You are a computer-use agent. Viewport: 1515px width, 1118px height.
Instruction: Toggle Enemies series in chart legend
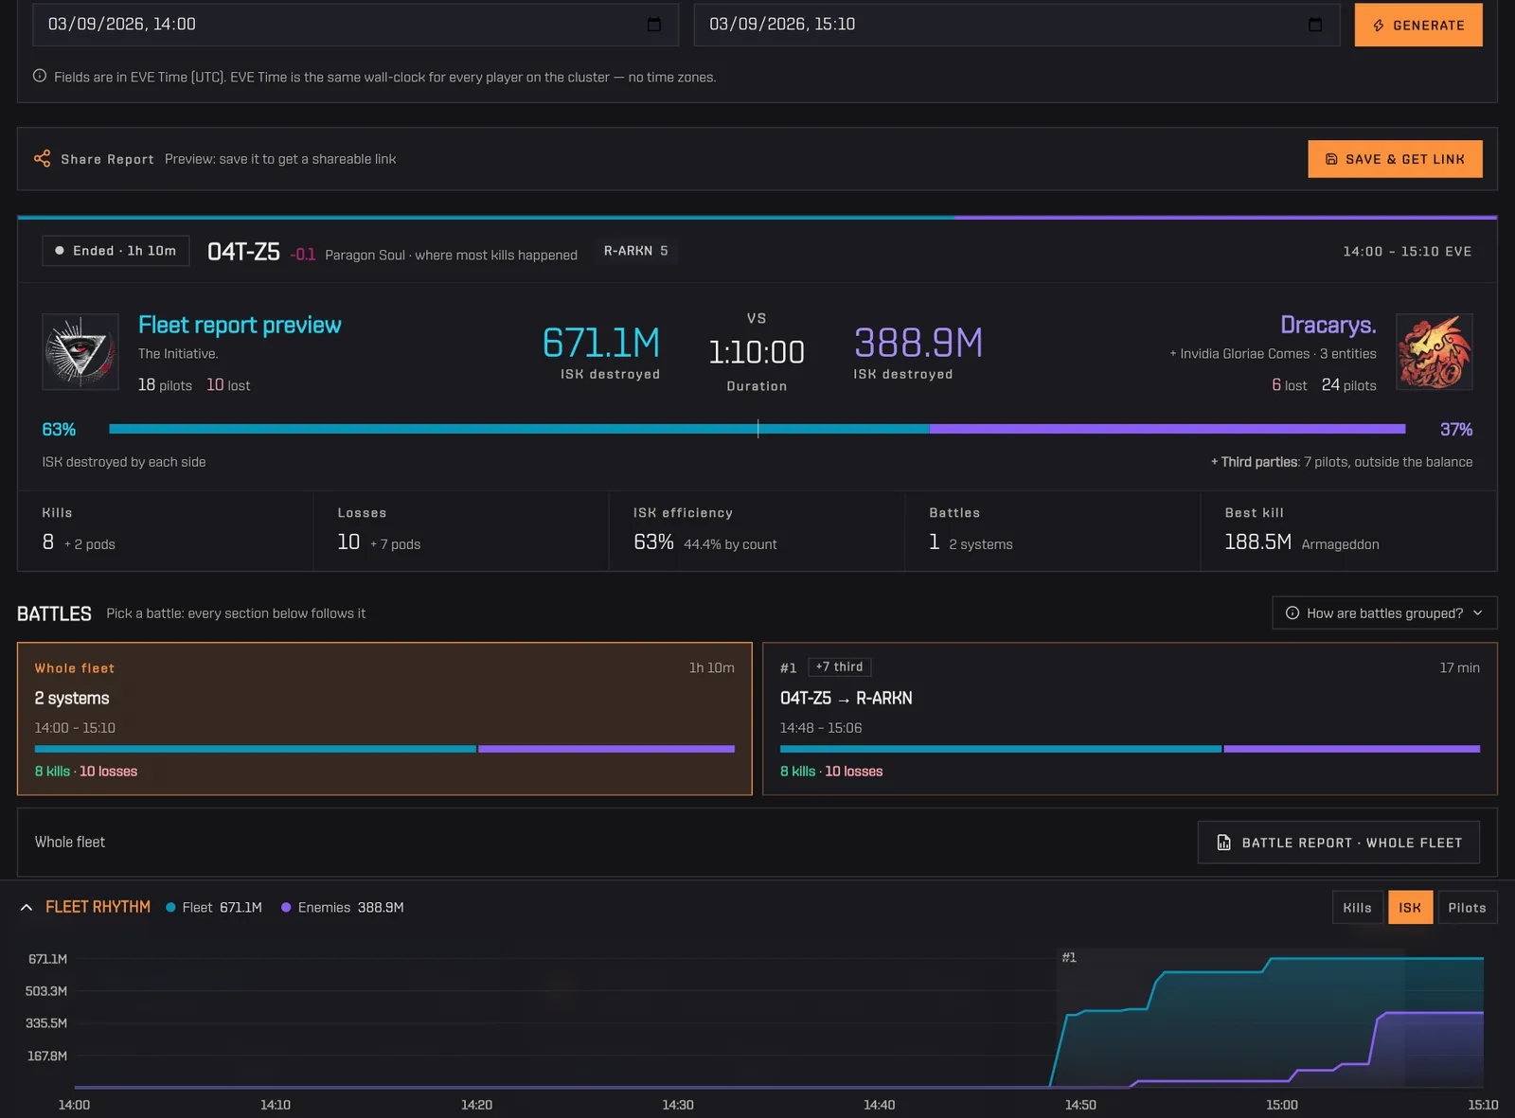coord(343,908)
